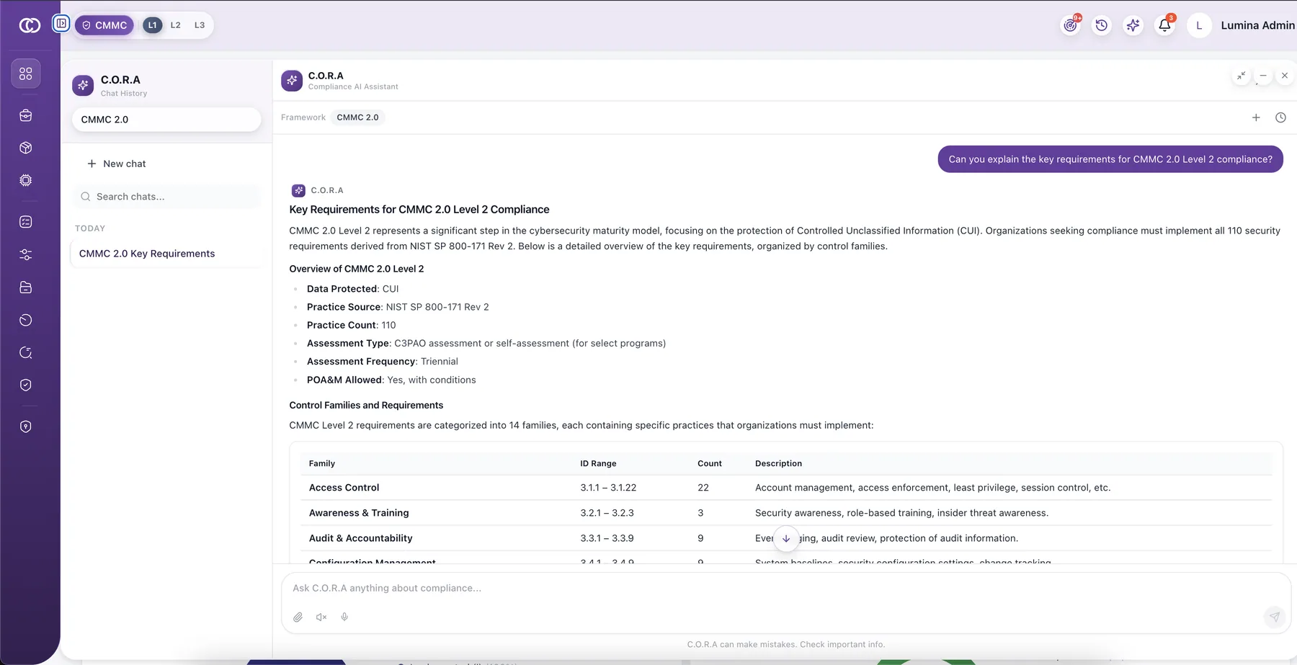Select the CMMC framework pill

[104, 25]
